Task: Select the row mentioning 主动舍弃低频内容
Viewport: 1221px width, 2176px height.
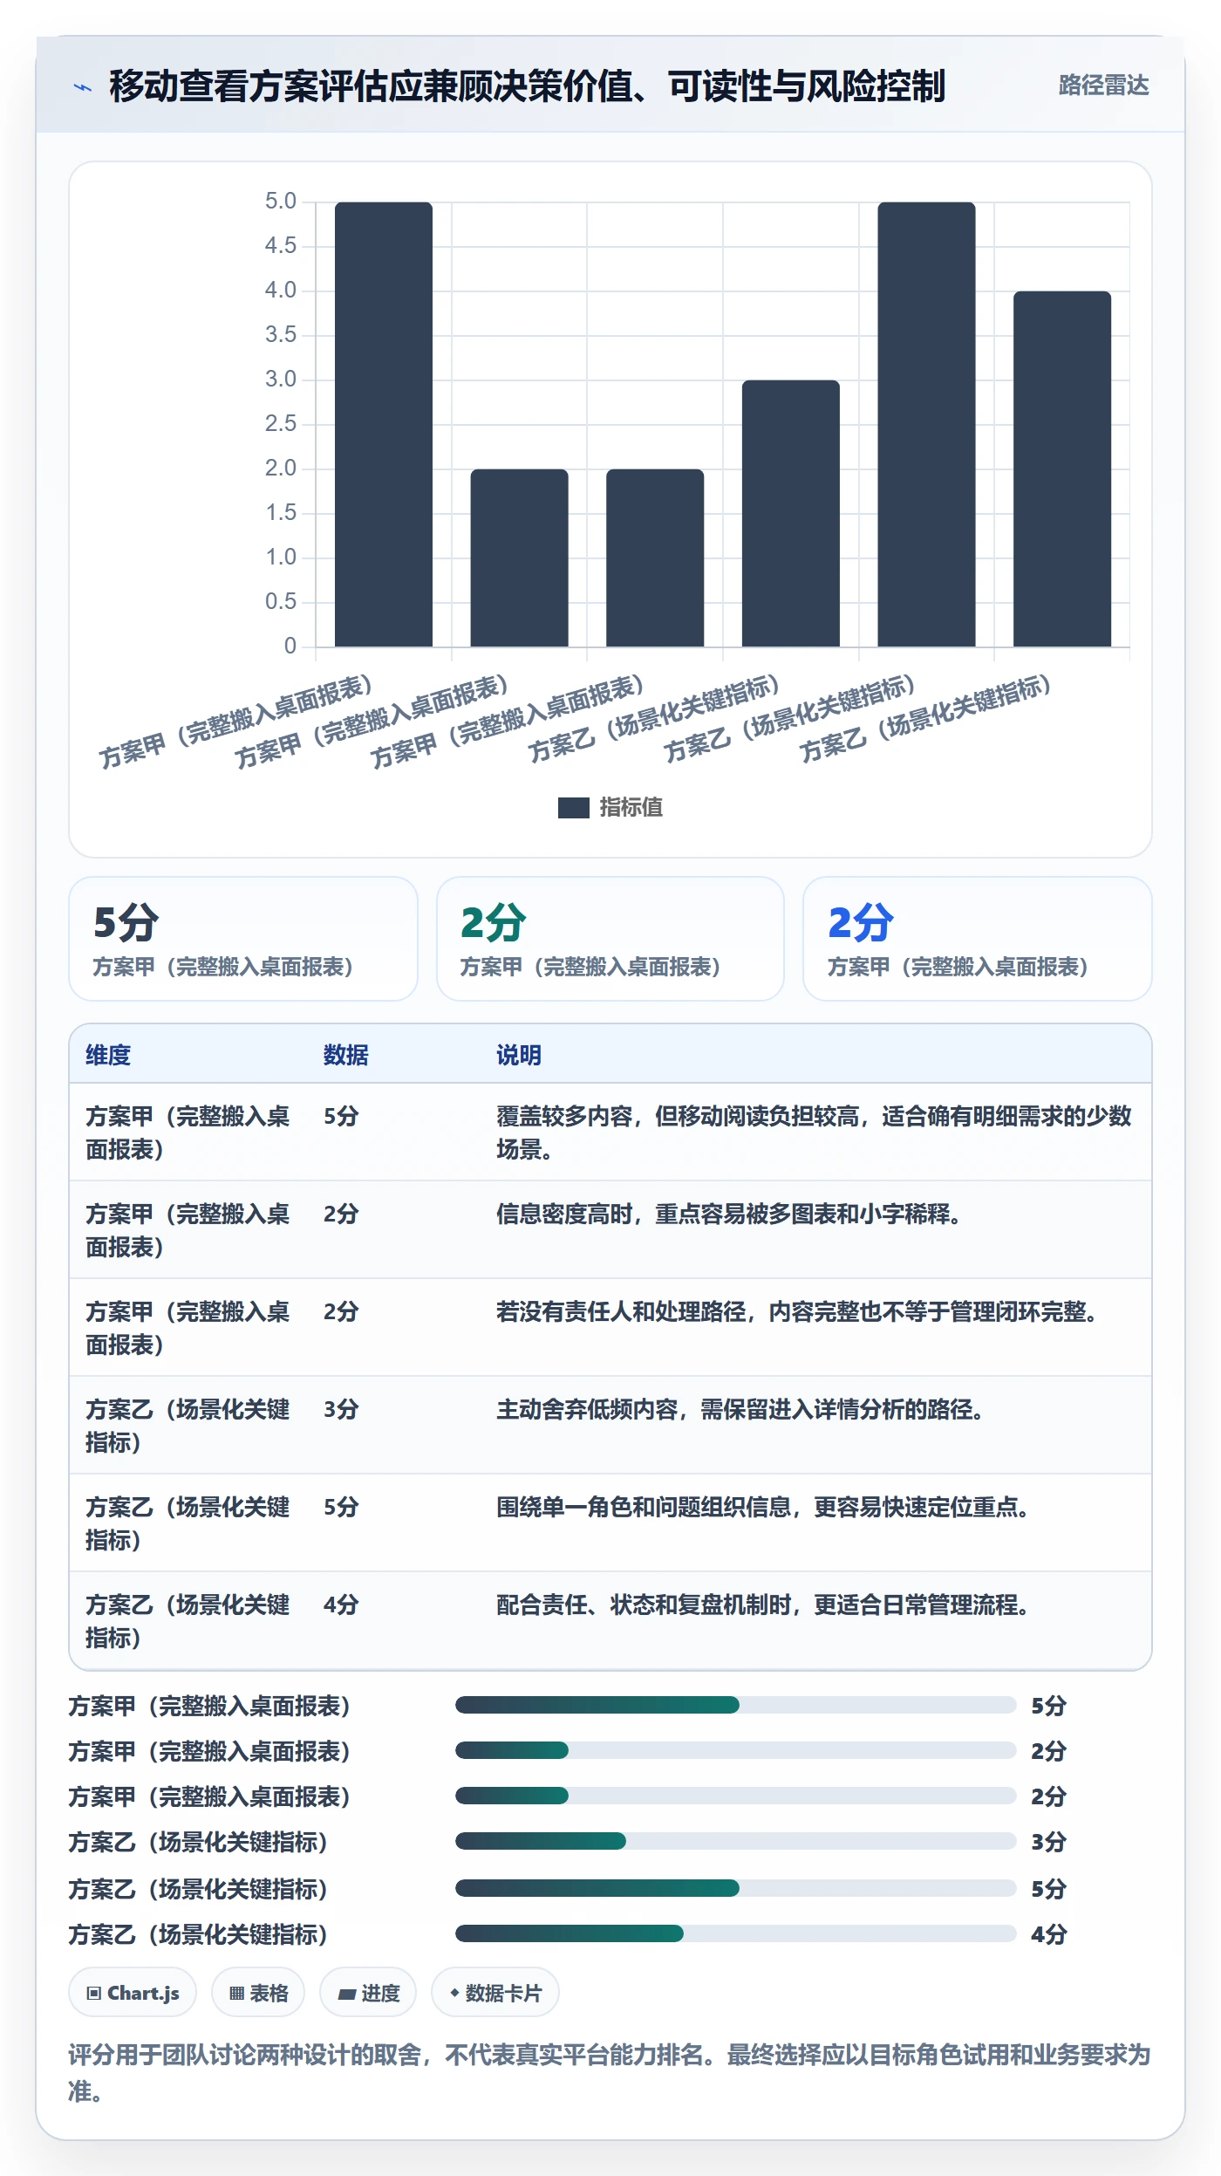Action: tap(610, 1426)
